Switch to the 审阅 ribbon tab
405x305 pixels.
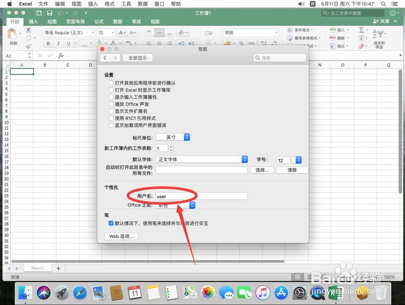tap(136, 22)
